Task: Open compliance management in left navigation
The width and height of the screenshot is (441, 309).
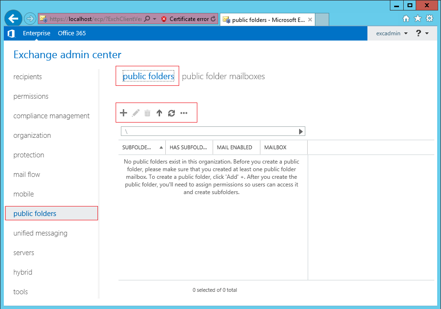Action: tap(52, 116)
